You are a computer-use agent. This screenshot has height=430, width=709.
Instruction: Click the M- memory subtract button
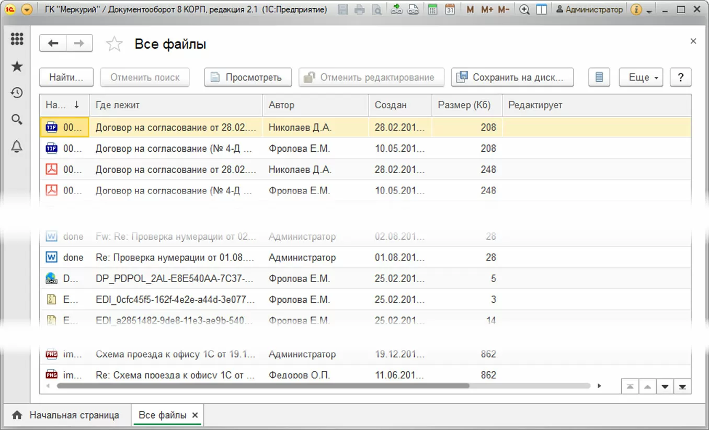click(504, 9)
